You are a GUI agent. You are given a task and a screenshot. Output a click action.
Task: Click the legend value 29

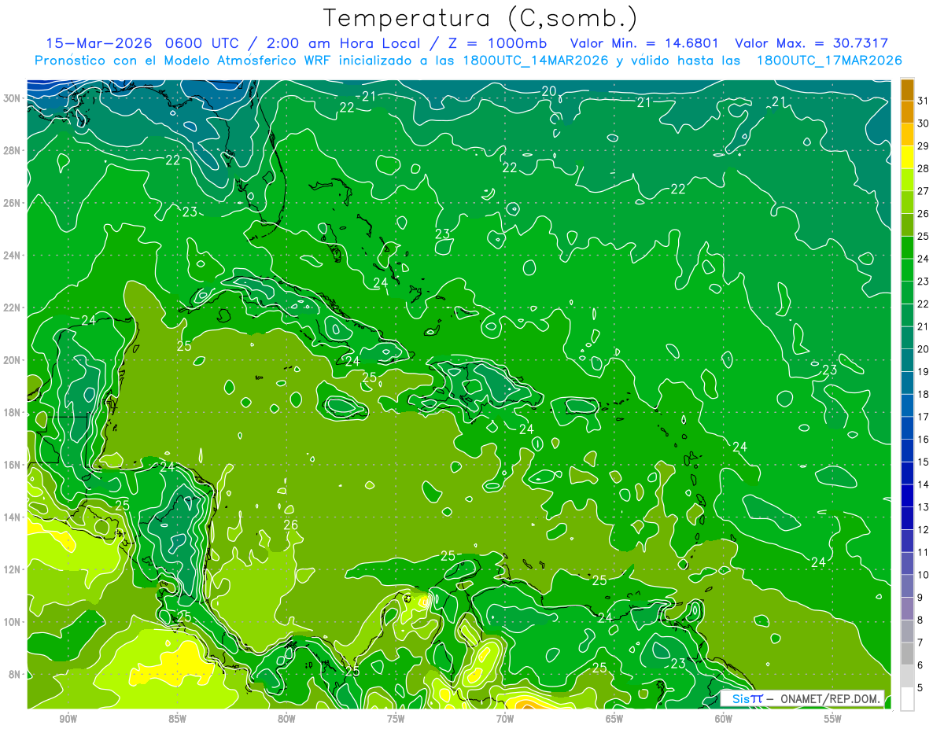click(x=923, y=146)
